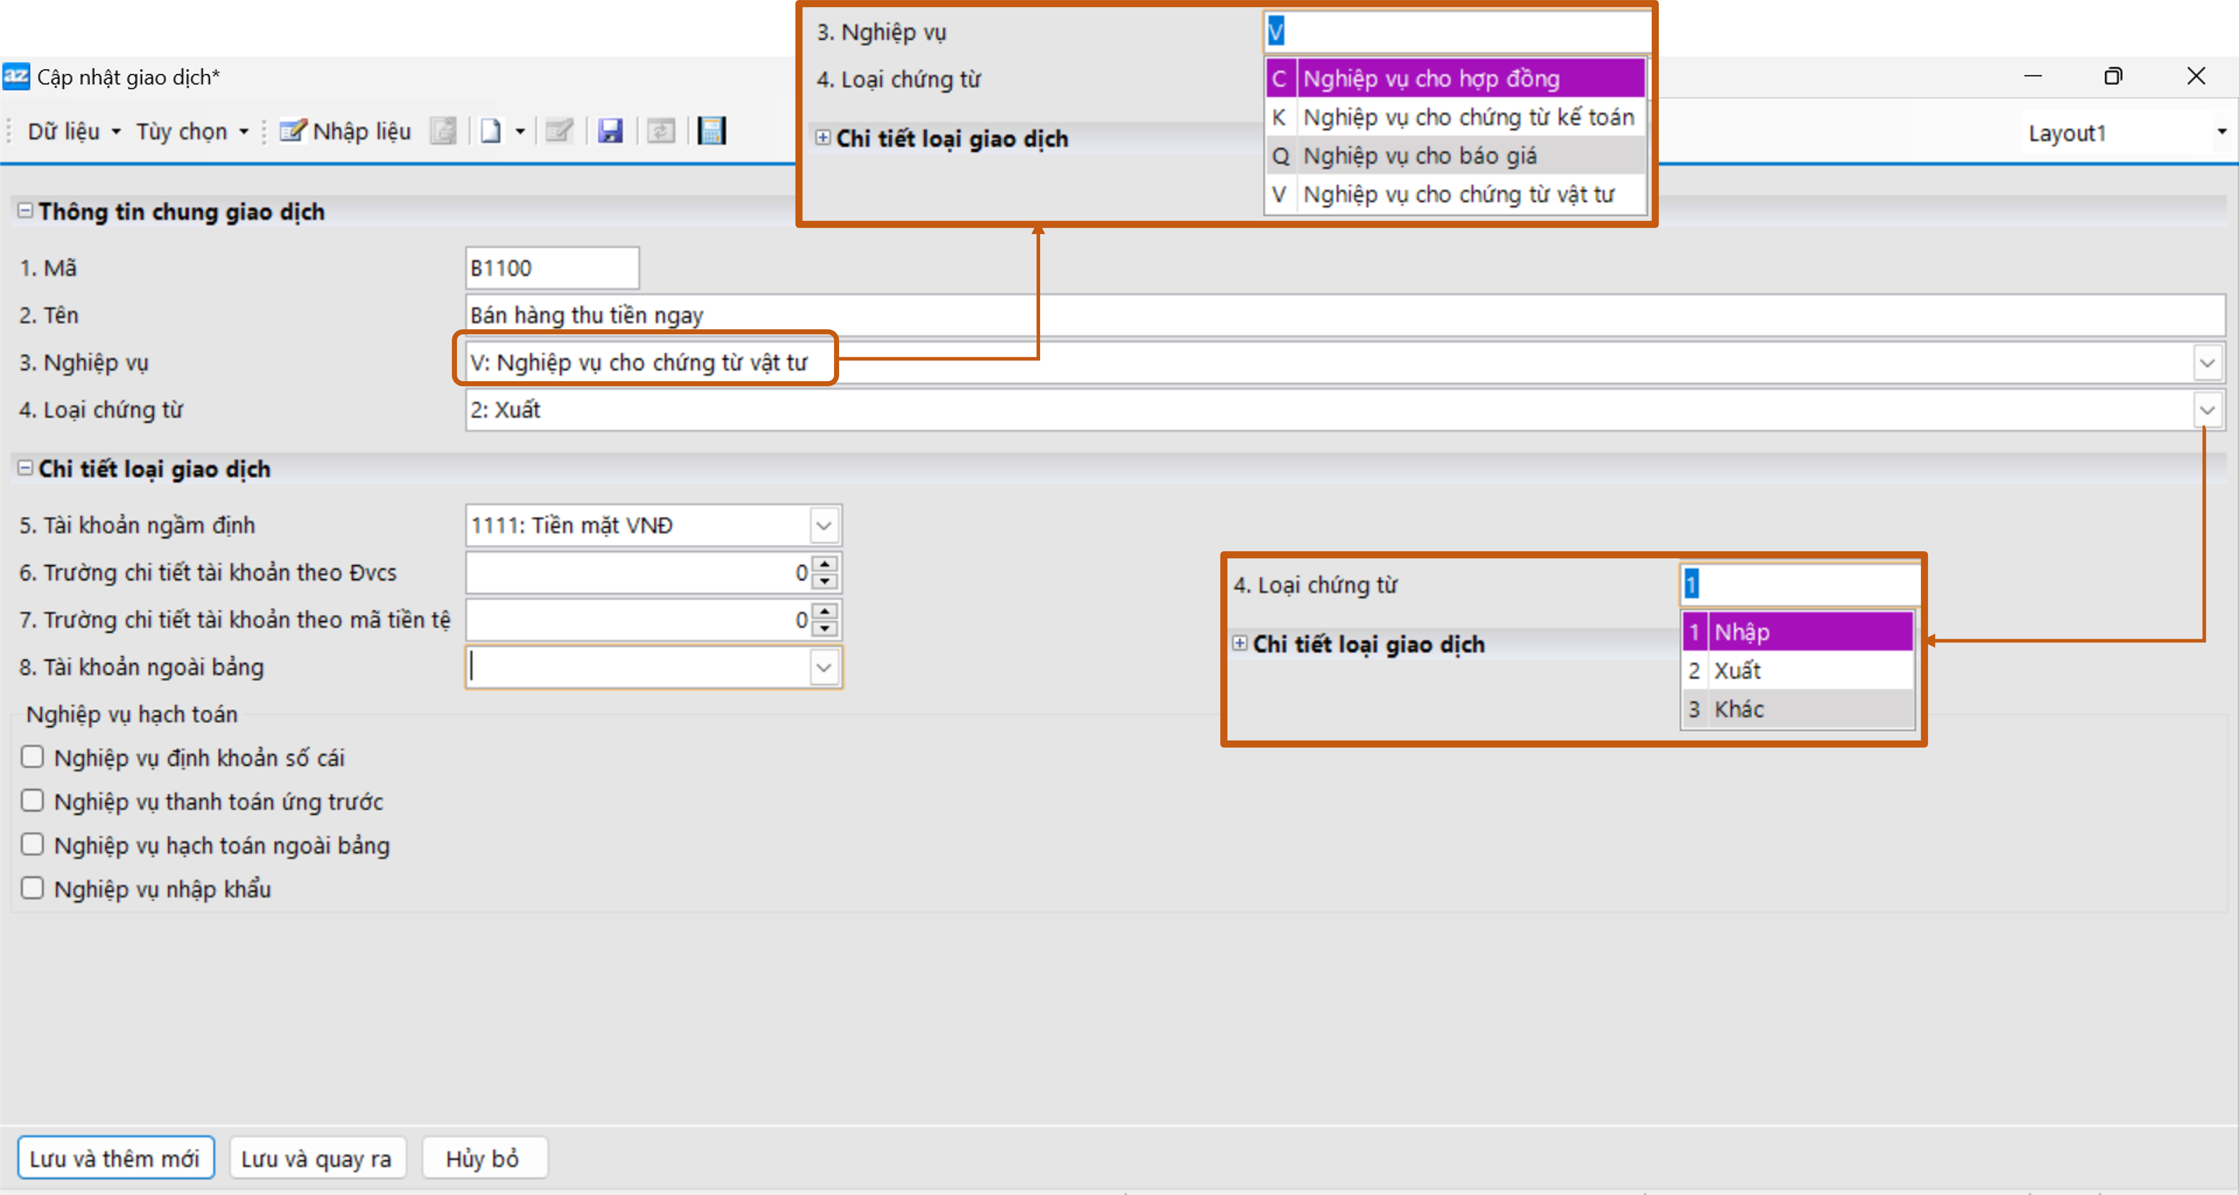The height and width of the screenshot is (1195, 2239).
Task: Click the blue floppy disk save icon
Action: click(610, 131)
